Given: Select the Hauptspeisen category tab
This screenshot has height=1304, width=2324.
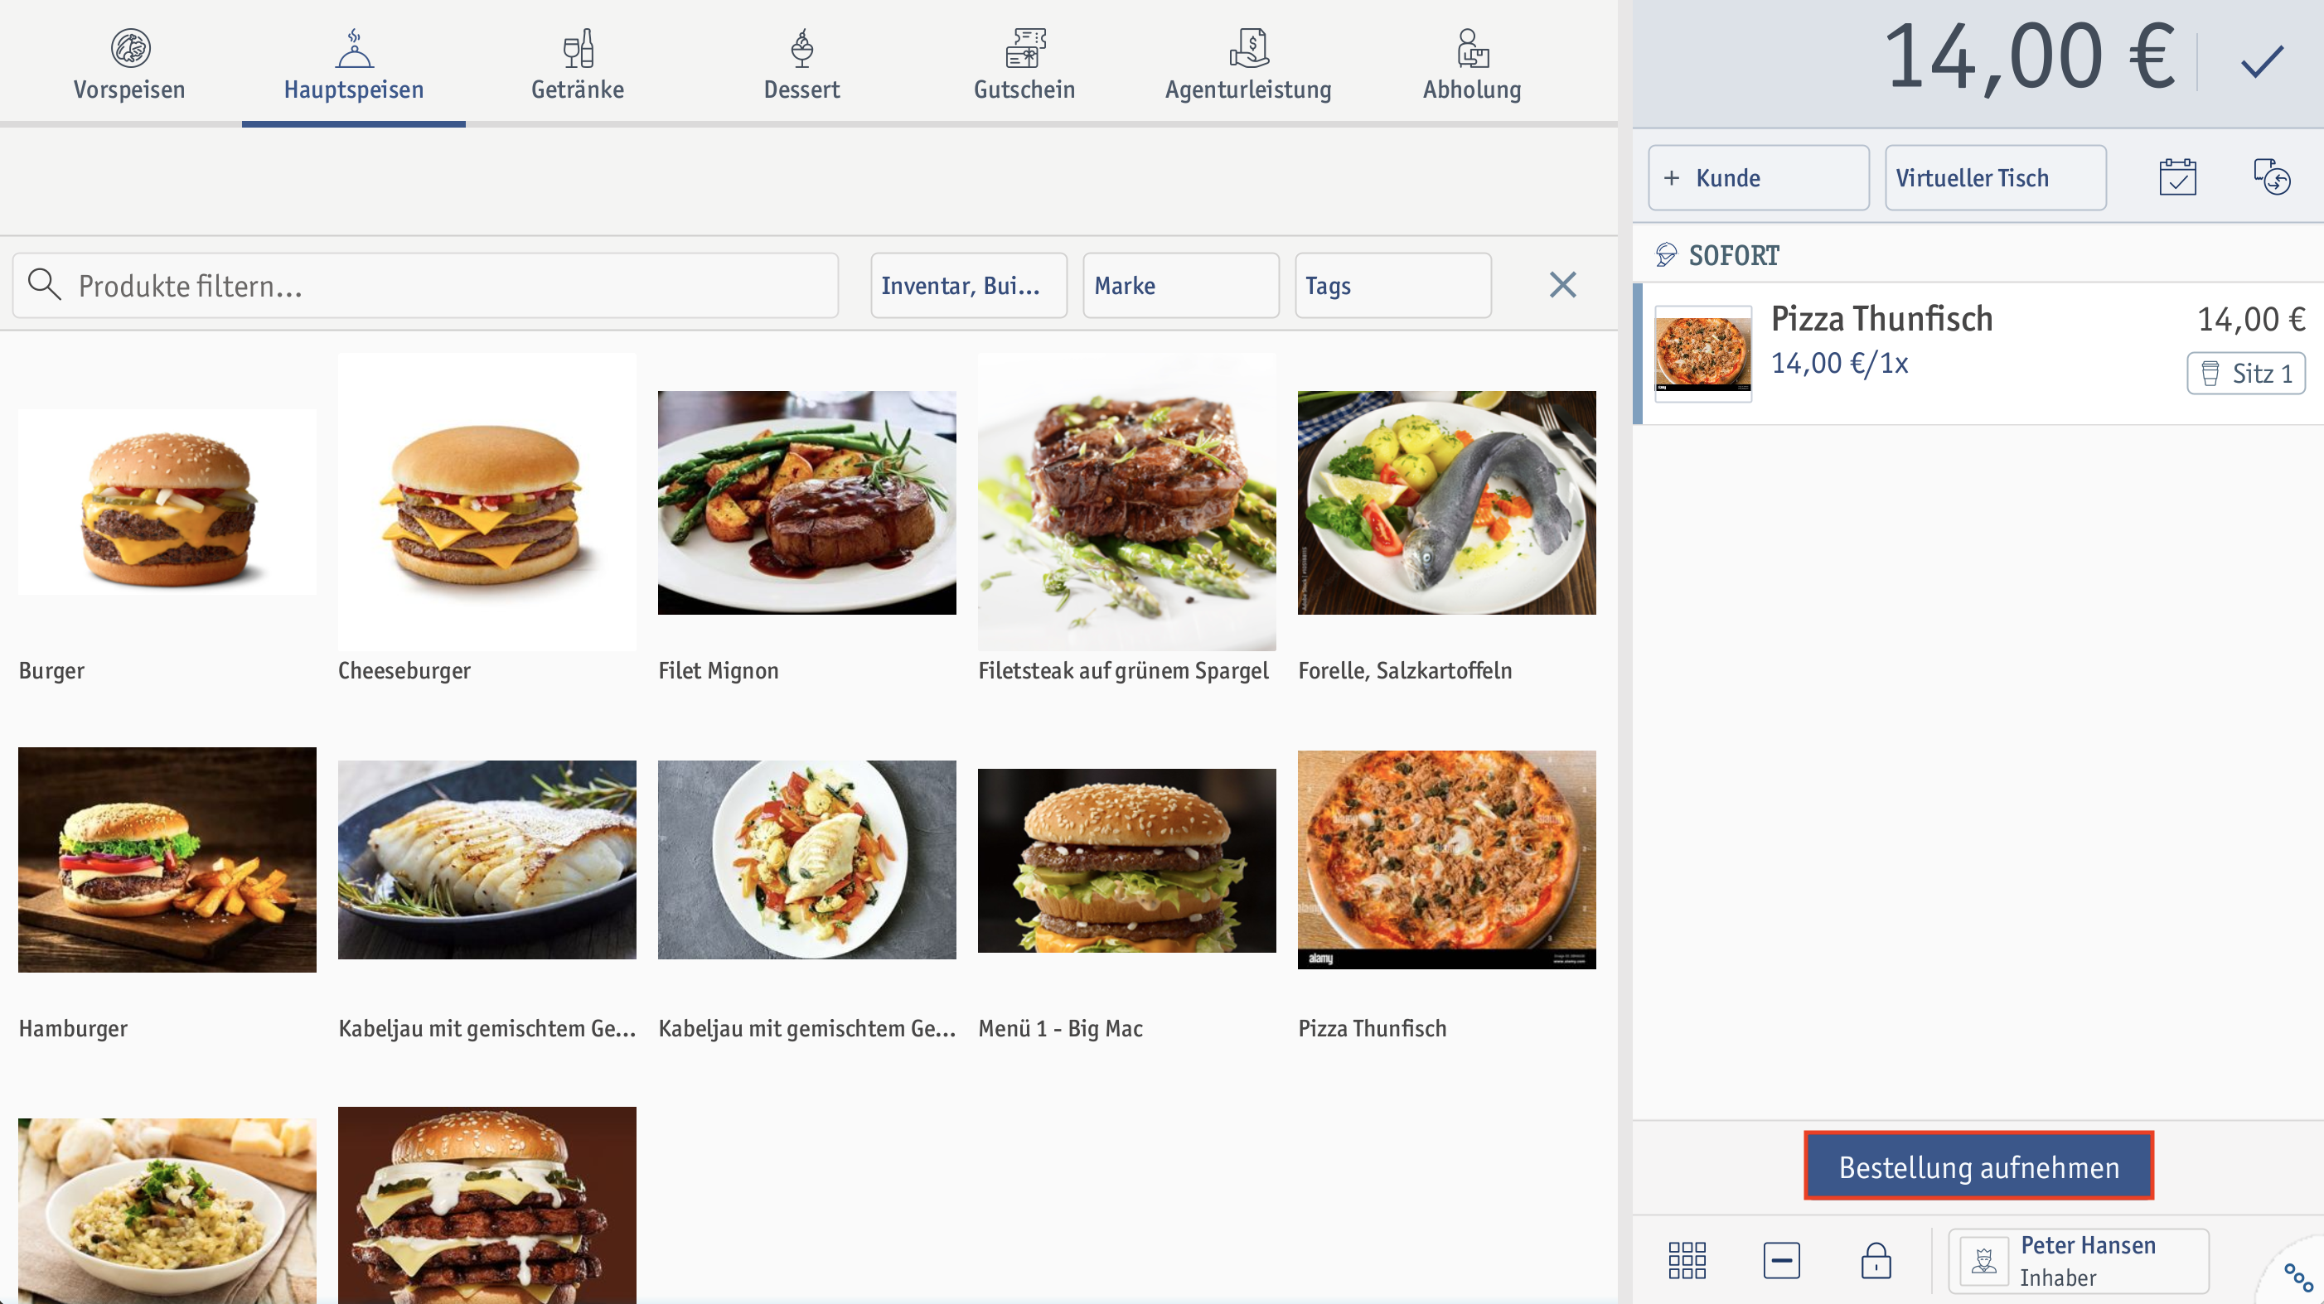Looking at the screenshot, I should point(354,63).
